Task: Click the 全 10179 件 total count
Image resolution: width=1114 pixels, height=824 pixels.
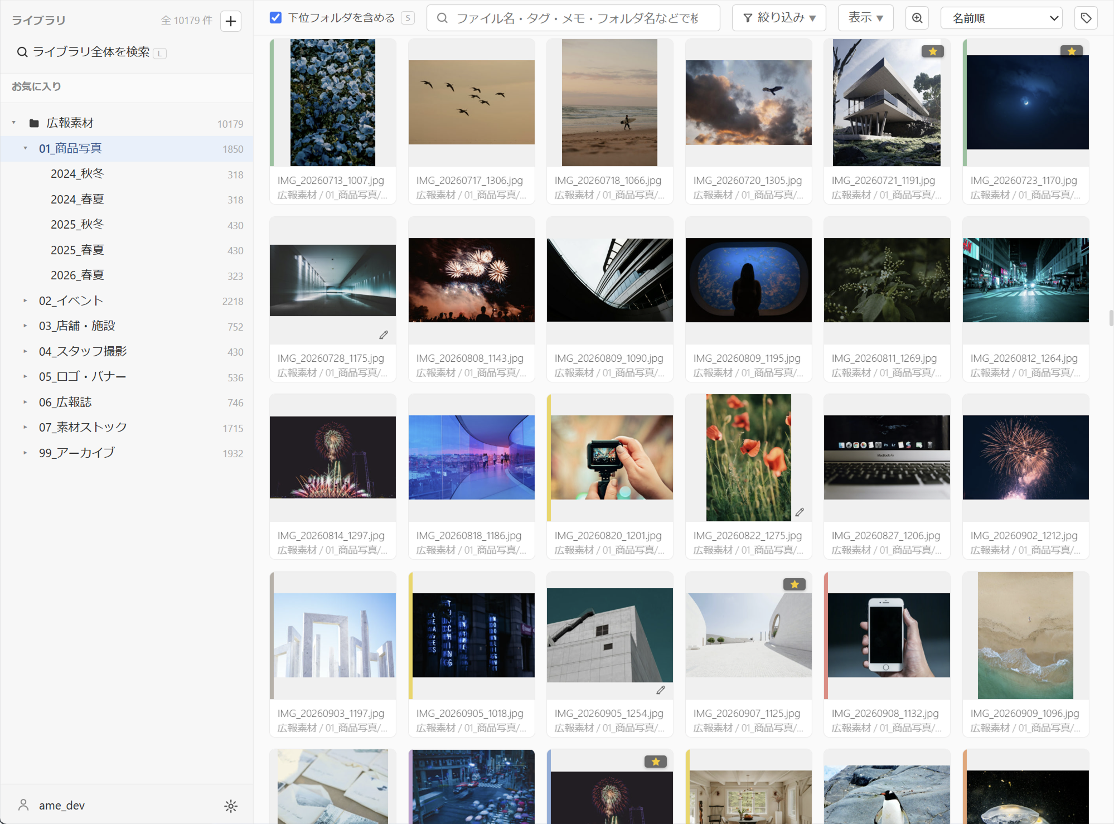Action: [x=187, y=21]
